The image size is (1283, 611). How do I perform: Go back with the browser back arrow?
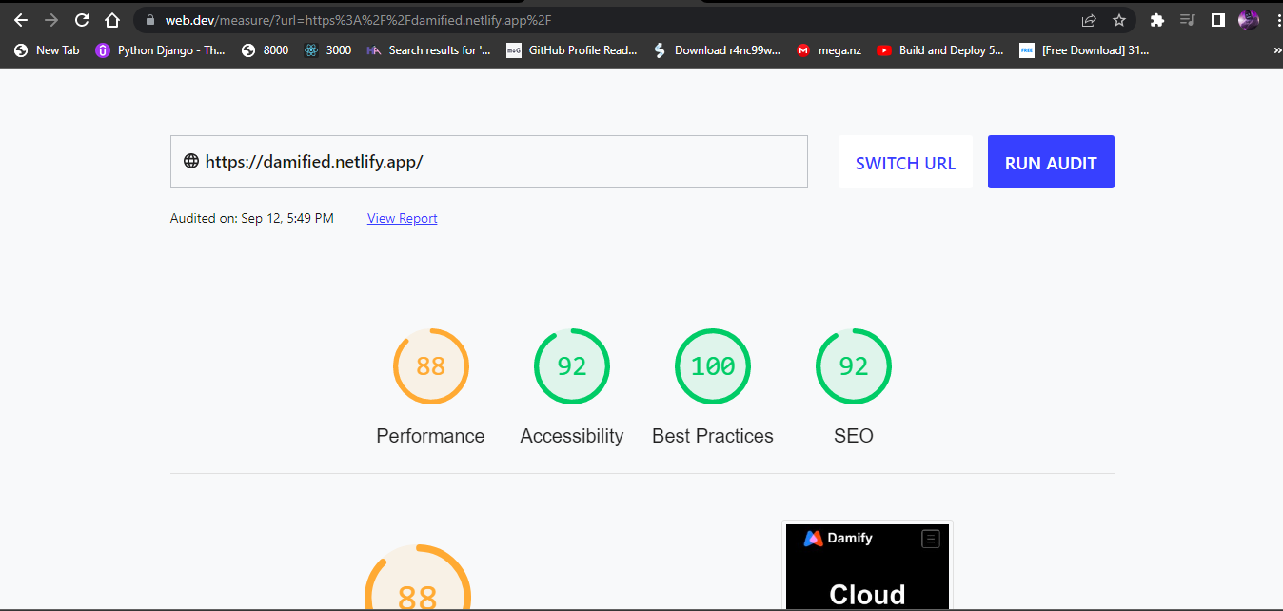click(21, 20)
